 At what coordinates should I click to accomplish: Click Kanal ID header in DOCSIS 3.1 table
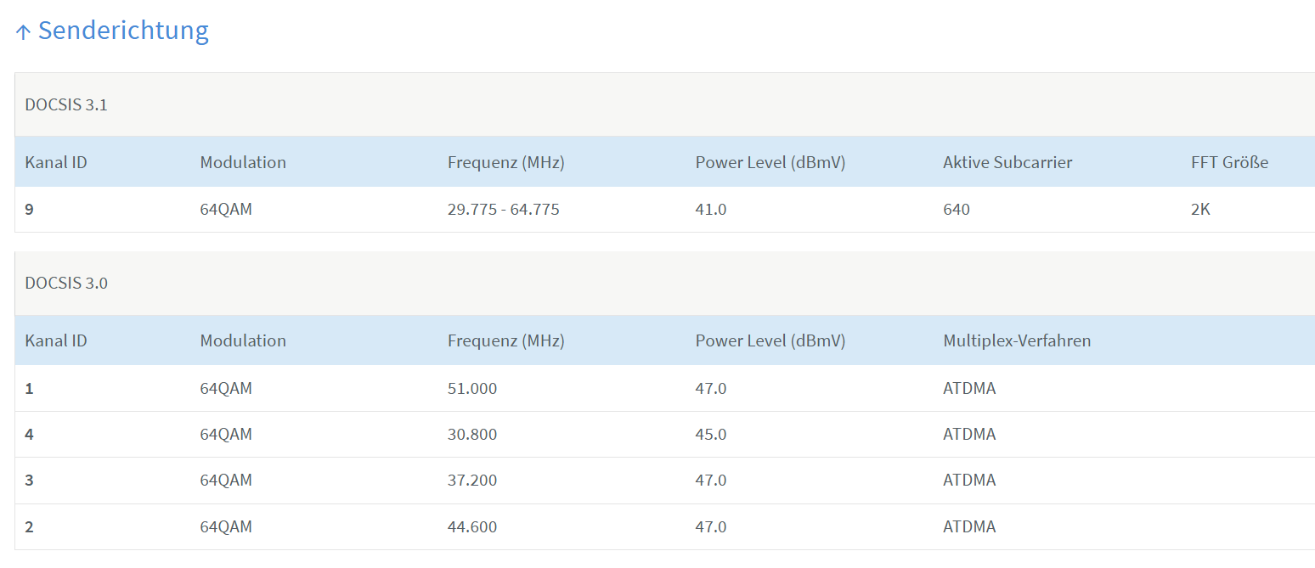56,162
